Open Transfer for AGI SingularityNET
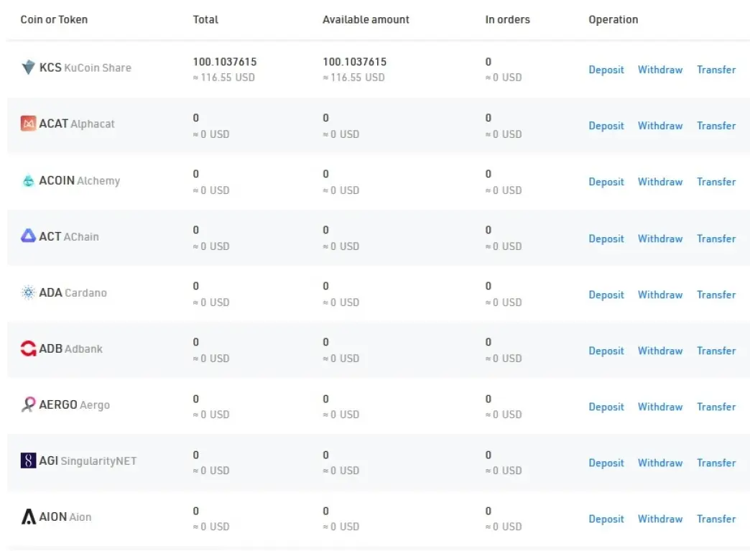The image size is (750, 551). [x=716, y=463]
